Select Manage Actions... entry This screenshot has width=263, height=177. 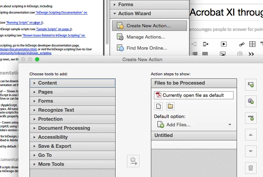click(146, 37)
